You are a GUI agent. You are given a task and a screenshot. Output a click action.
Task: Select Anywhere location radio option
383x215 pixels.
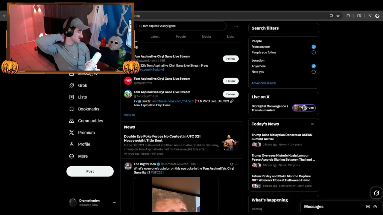click(x=314, y=66)
